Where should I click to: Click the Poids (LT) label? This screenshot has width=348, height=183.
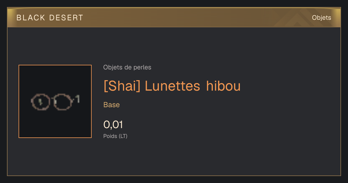coord(115,136)
